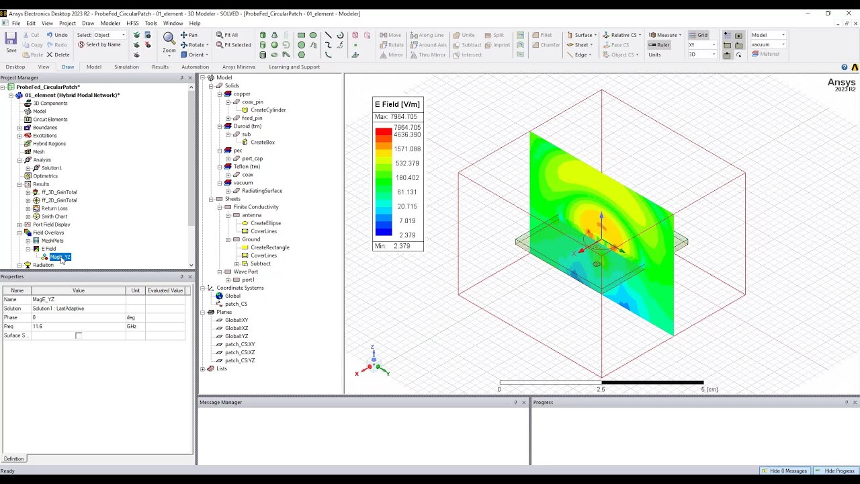Click Hide 0 Messages toggle
Image resolution: width=860 pixels, height=484 pixels.
(784, 471)
